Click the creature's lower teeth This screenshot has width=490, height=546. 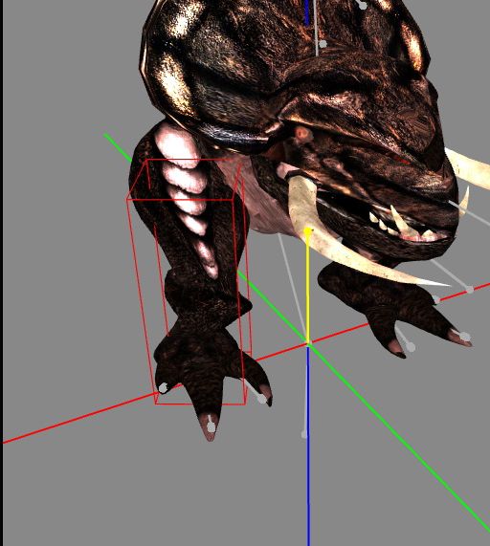401,227
